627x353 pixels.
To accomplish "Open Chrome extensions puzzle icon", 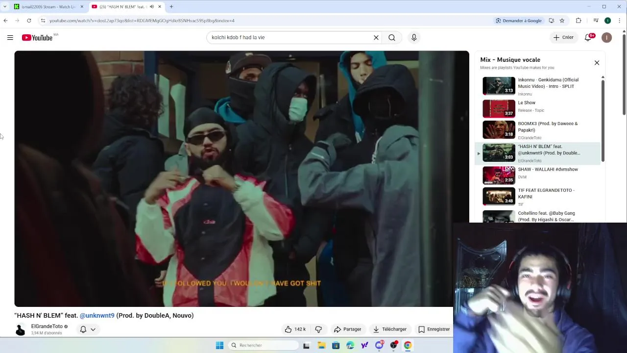I will (579, 21).
